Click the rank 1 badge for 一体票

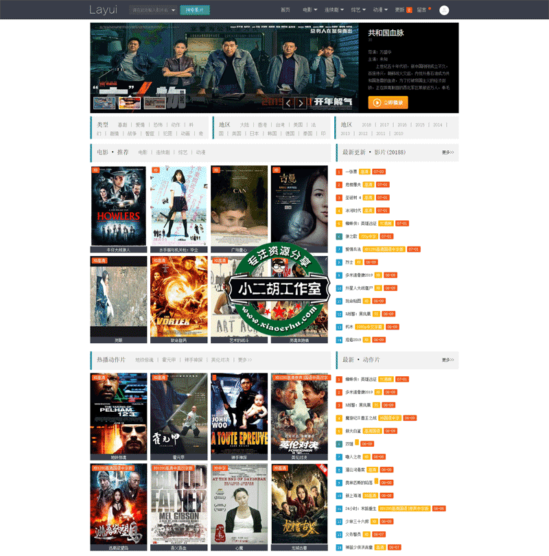pyautogui.click(x=339, y=171)
